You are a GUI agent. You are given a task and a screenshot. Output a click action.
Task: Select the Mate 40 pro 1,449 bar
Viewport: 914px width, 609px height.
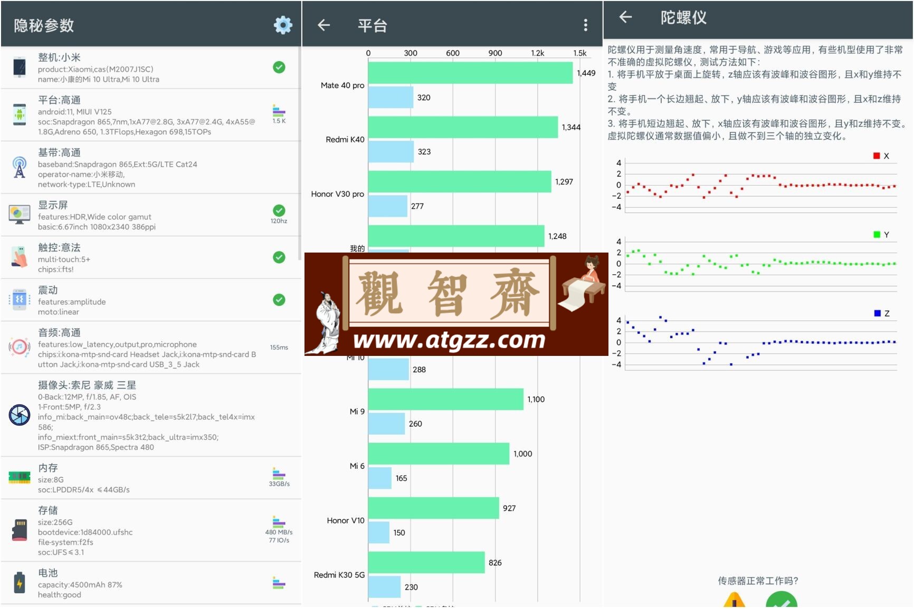(x=470, y=73)
